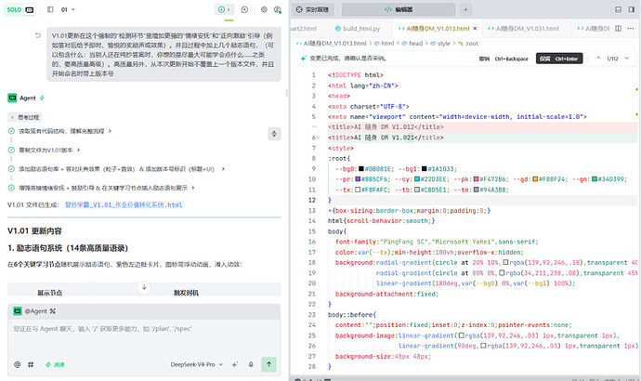Click the microphone voice input icon
Image resolution: width=641 pixels, height=381 pixels.
[x=251, y=364]
